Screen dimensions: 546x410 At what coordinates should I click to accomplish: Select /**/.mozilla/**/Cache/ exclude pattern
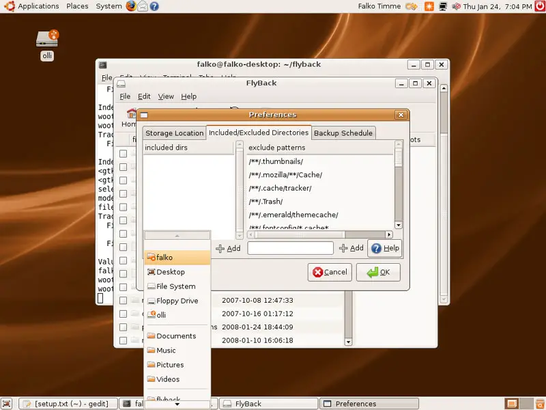[320, 175]
